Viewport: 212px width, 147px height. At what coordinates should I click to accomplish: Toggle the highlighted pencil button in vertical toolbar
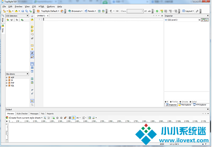click(32, 57)
